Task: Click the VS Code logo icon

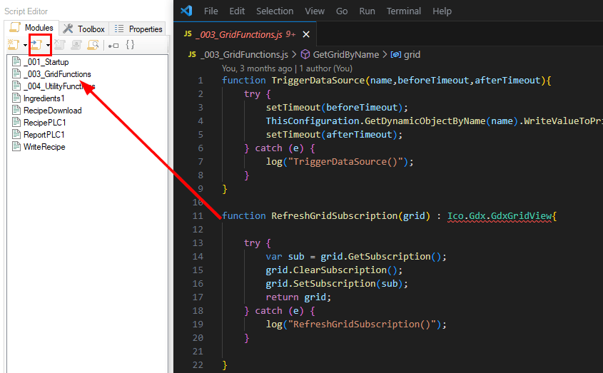Action: click(x=186, y=11)
